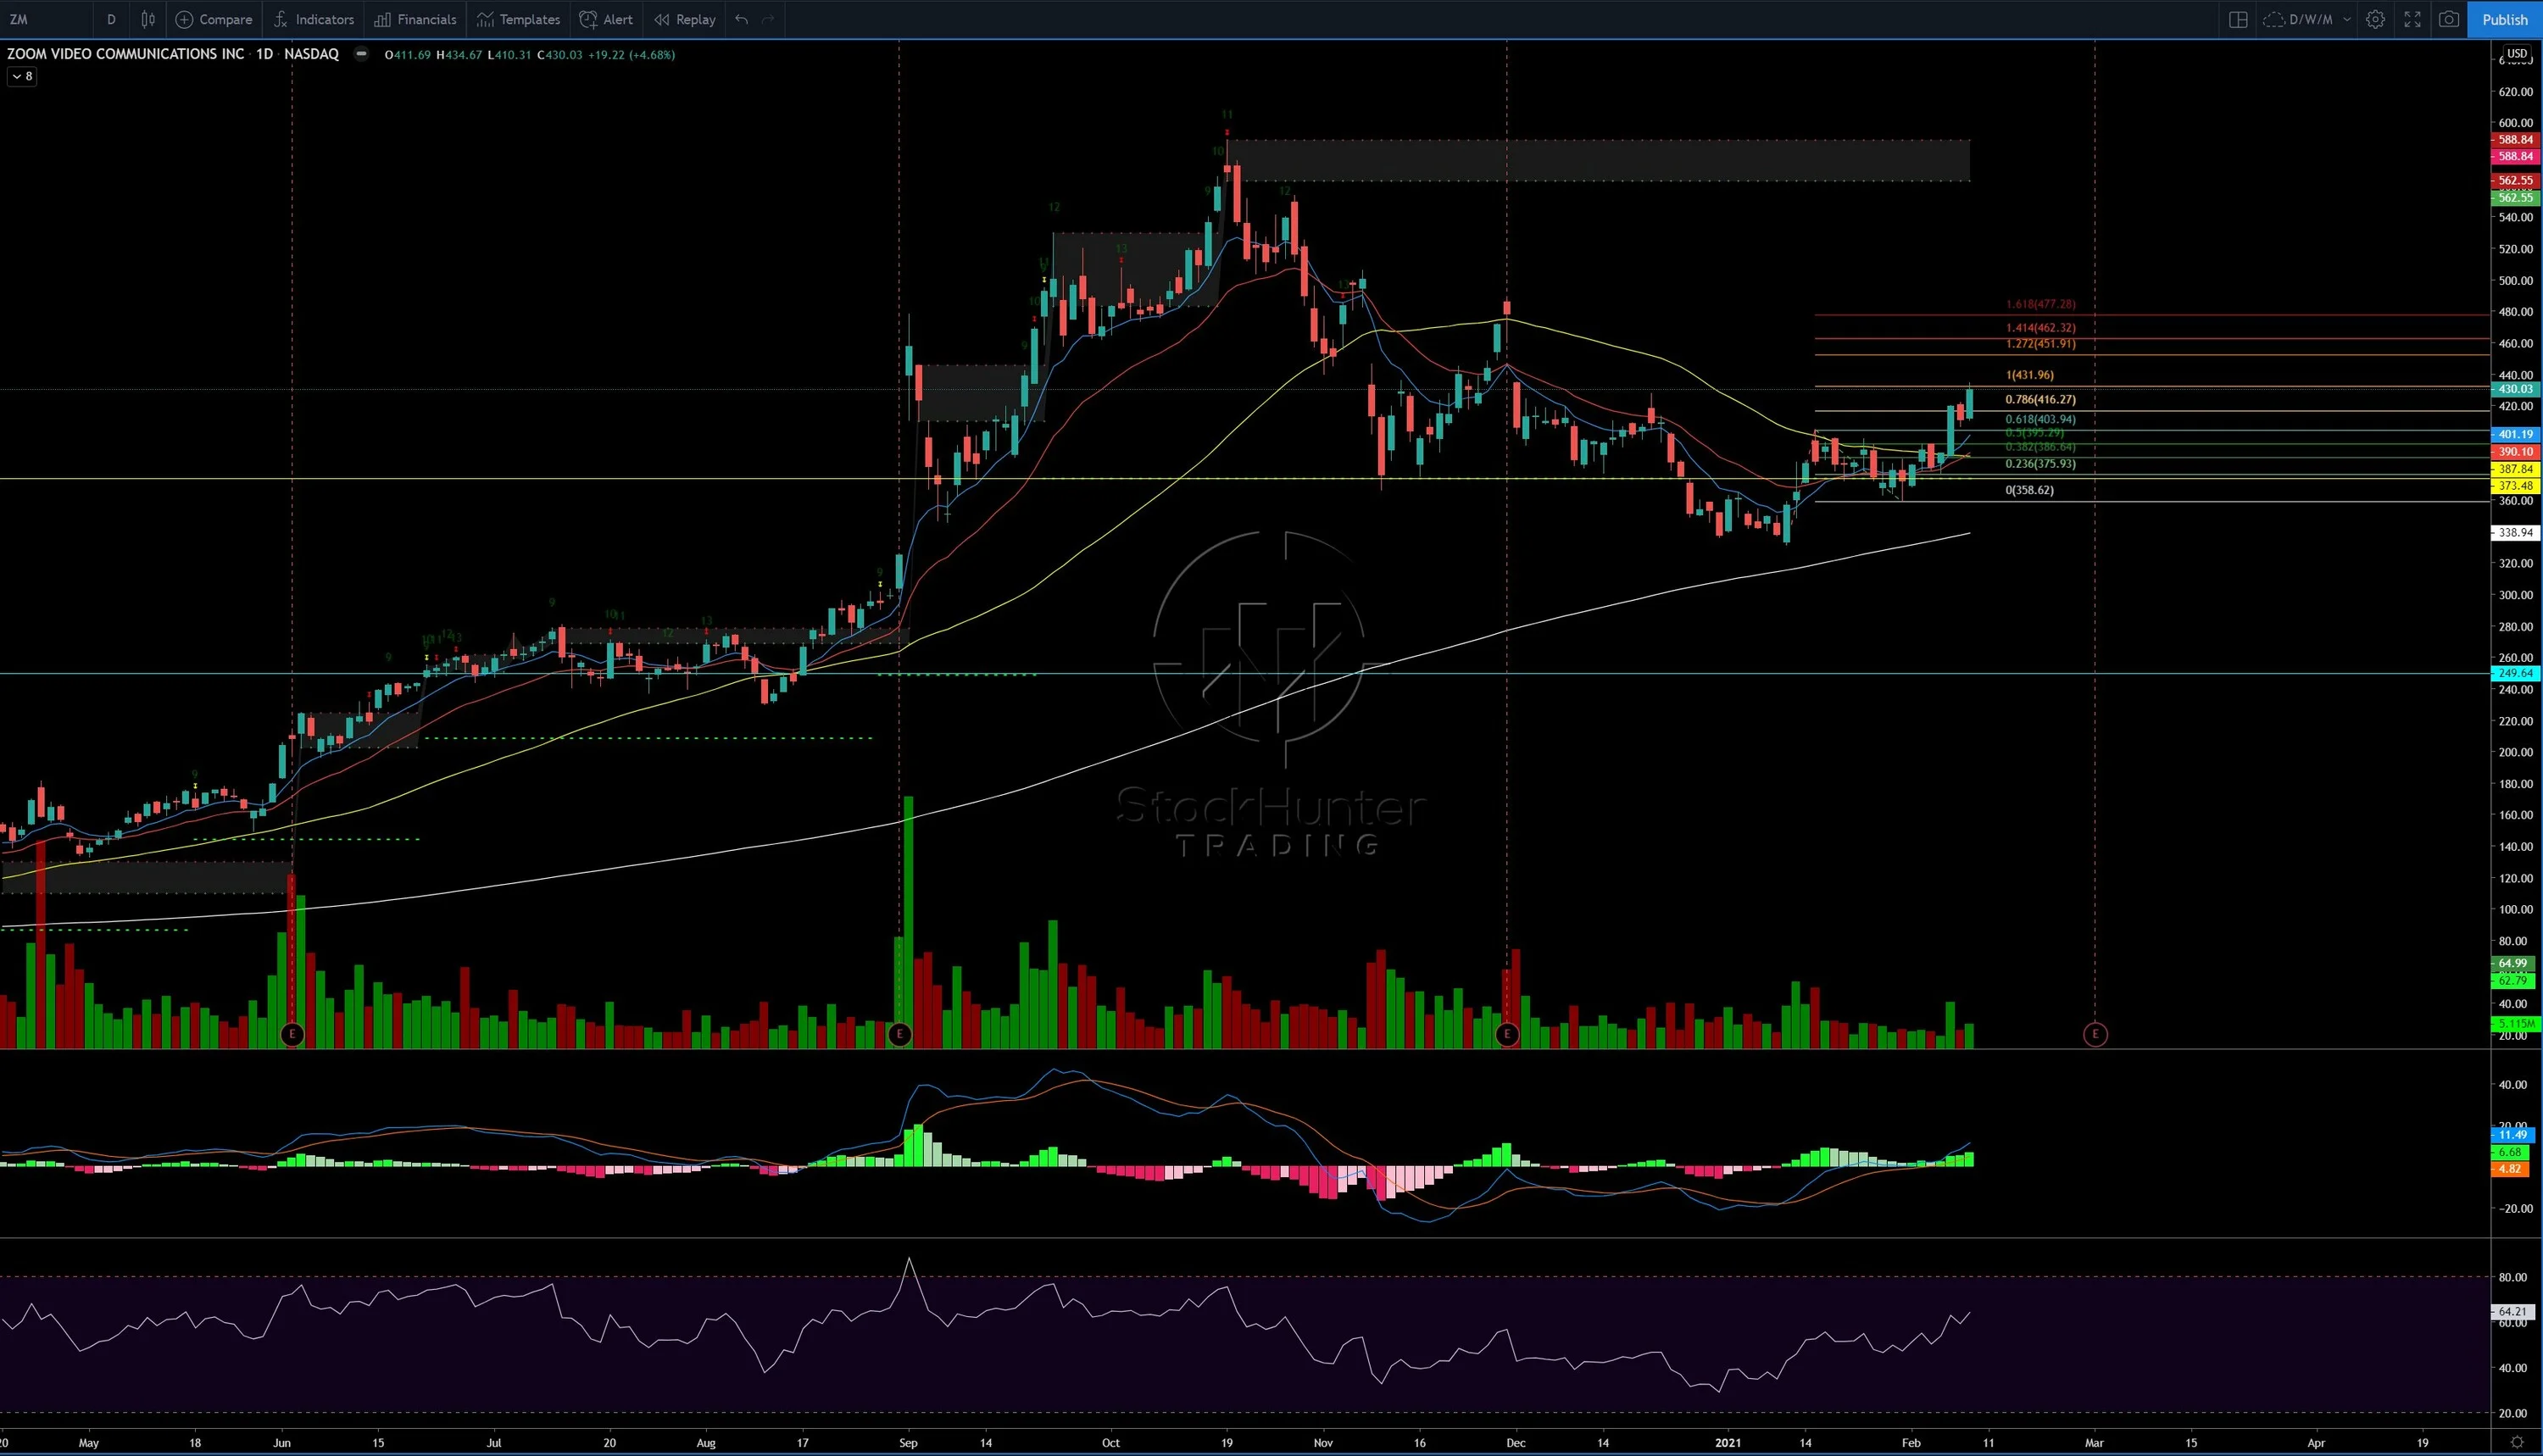
Task: Click the 5.115M volume value label
Action: click(x=2515, y=1024)
